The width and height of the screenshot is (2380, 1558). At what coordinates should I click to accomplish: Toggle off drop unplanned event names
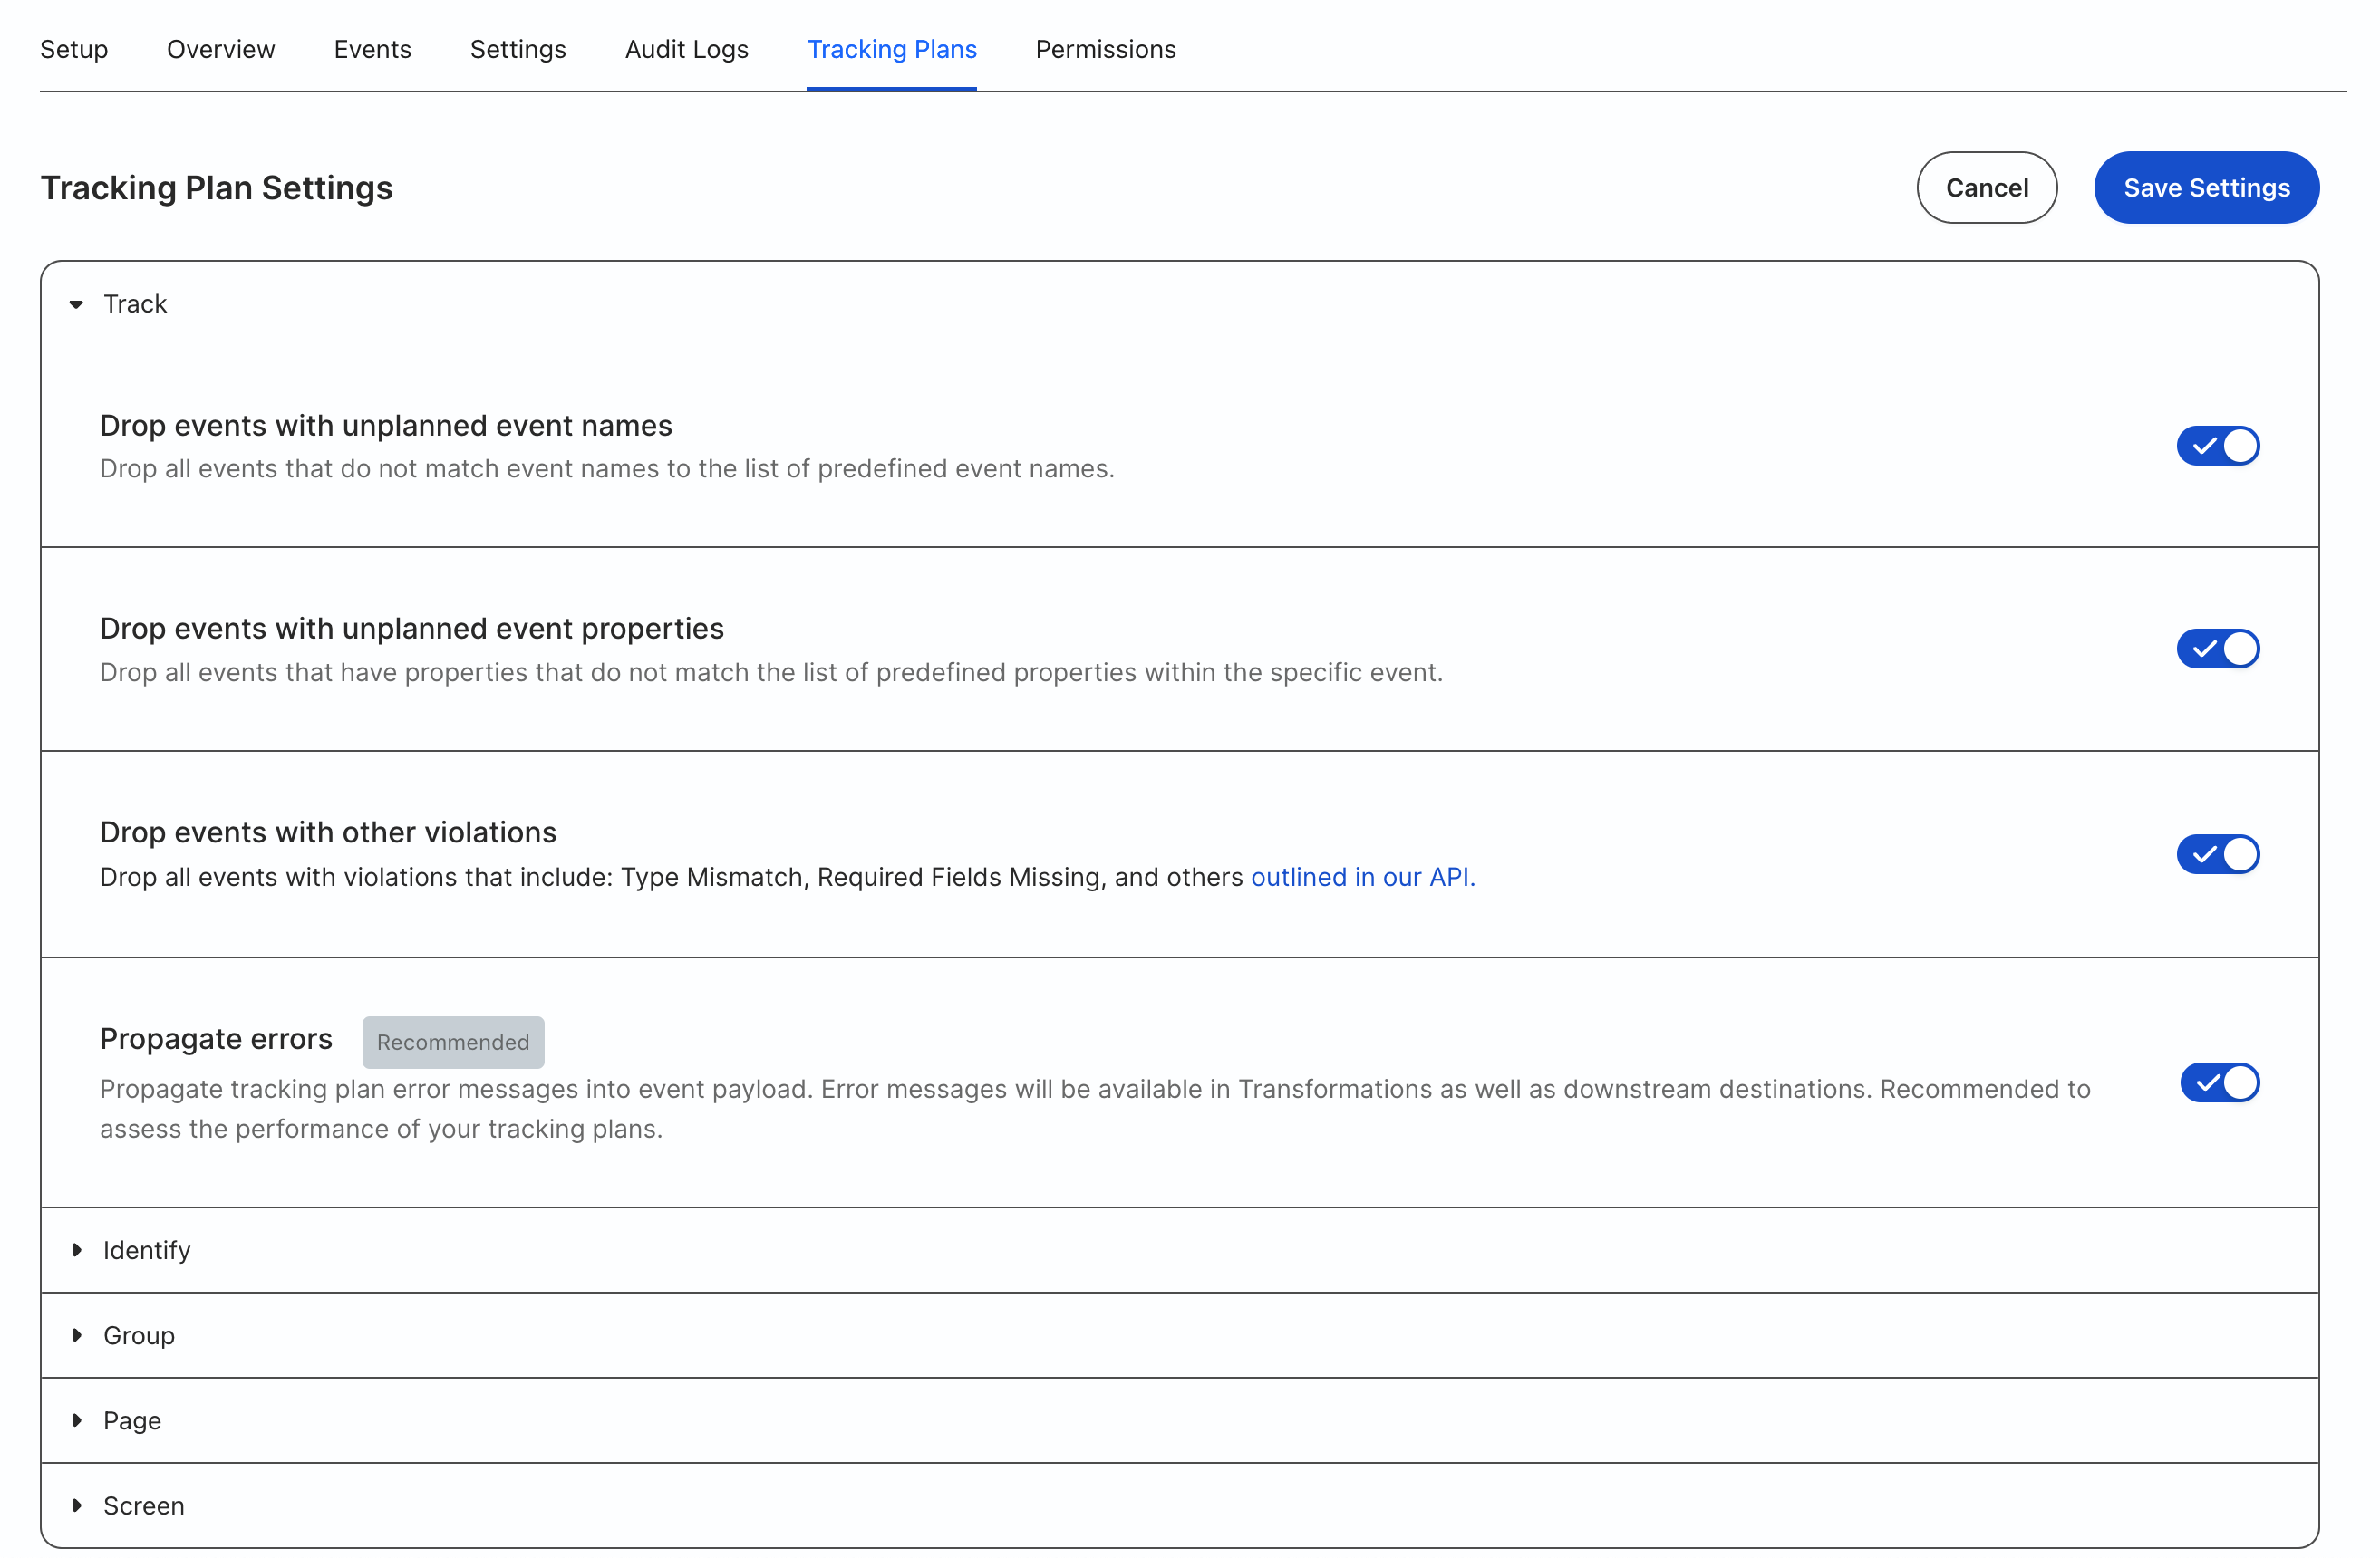[x=2217, y=446]
